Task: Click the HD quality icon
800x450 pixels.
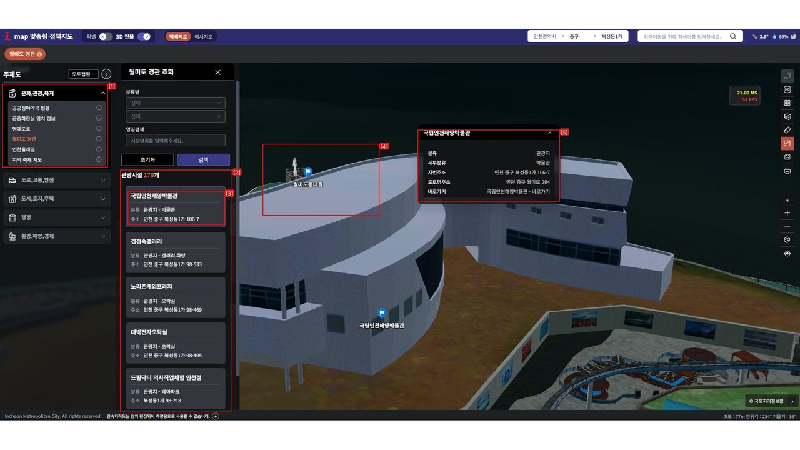Action: click(787, 89)
